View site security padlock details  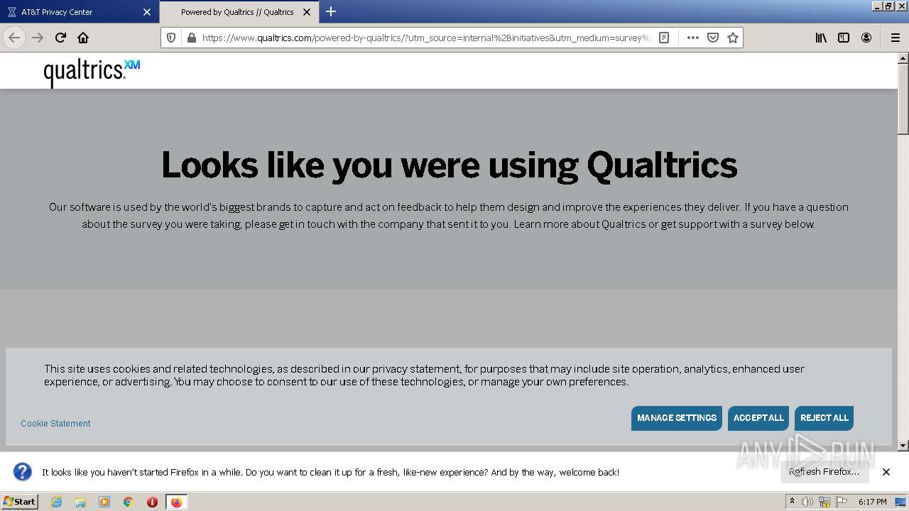pyautogui.click(x=191, y=38)
